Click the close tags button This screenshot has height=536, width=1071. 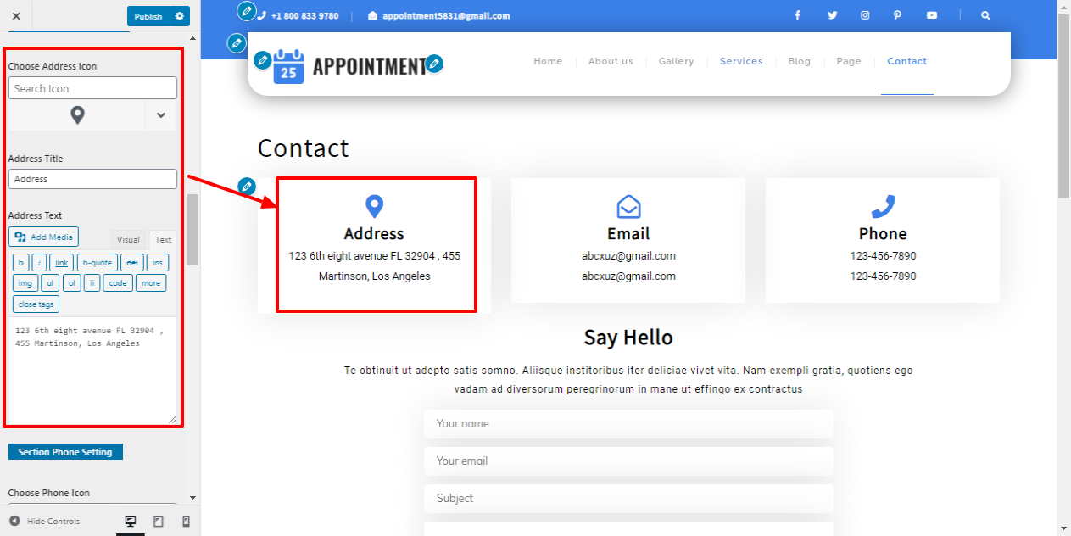(x=36, y=304)
